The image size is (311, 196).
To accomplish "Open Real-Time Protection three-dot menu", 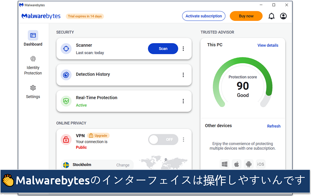I will [183, 101].
